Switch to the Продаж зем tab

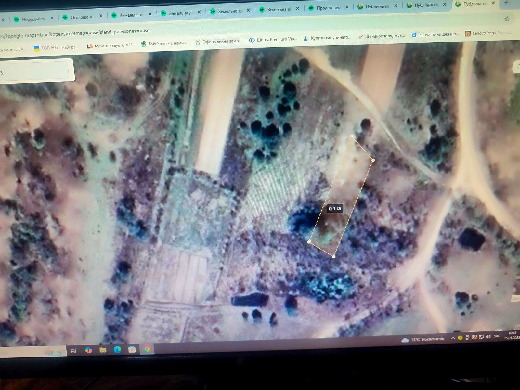click(328, 8)
